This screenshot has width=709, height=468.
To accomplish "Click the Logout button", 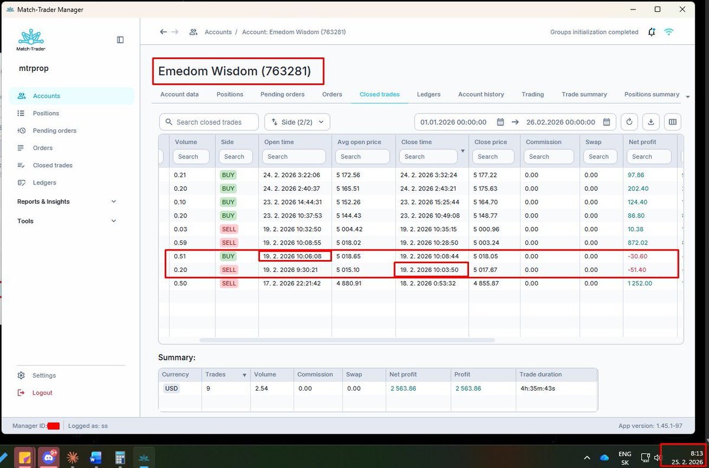I will point(42,392).
